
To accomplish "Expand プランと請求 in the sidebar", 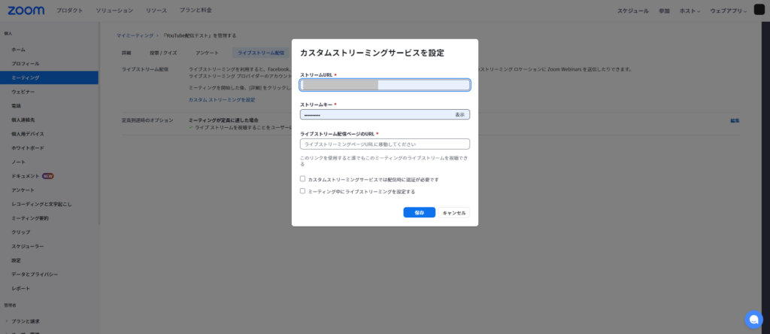I will (x=30, y=321).
